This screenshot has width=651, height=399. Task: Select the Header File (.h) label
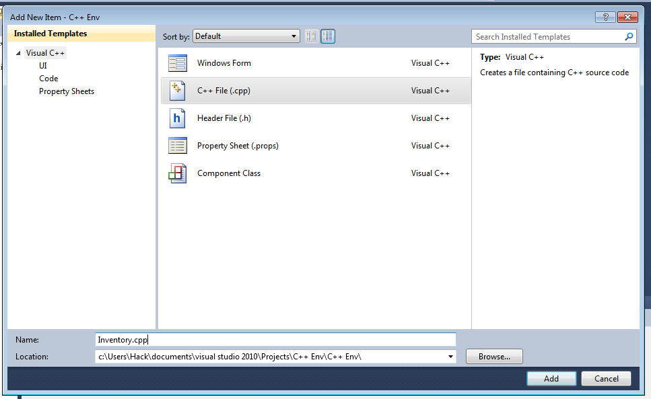click(224, 118)
